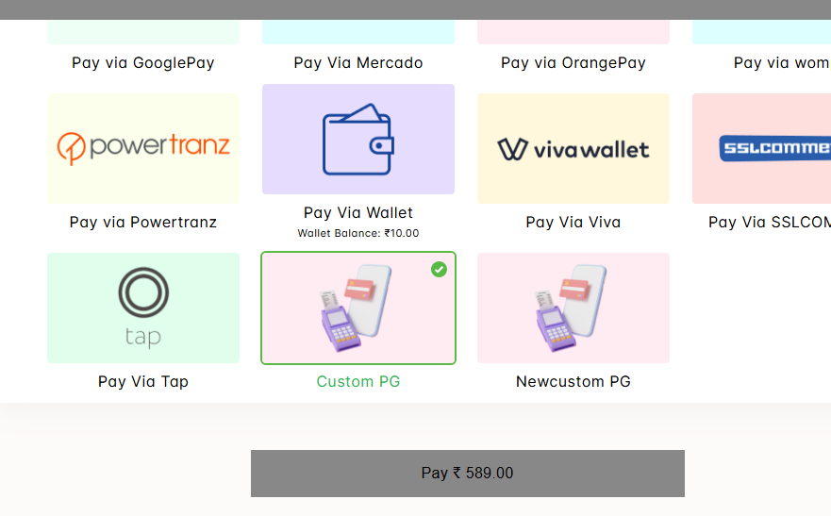Choose the blue wallet icon tile
The height and width of the screenshot is (516, 831).
click(358, 139)
